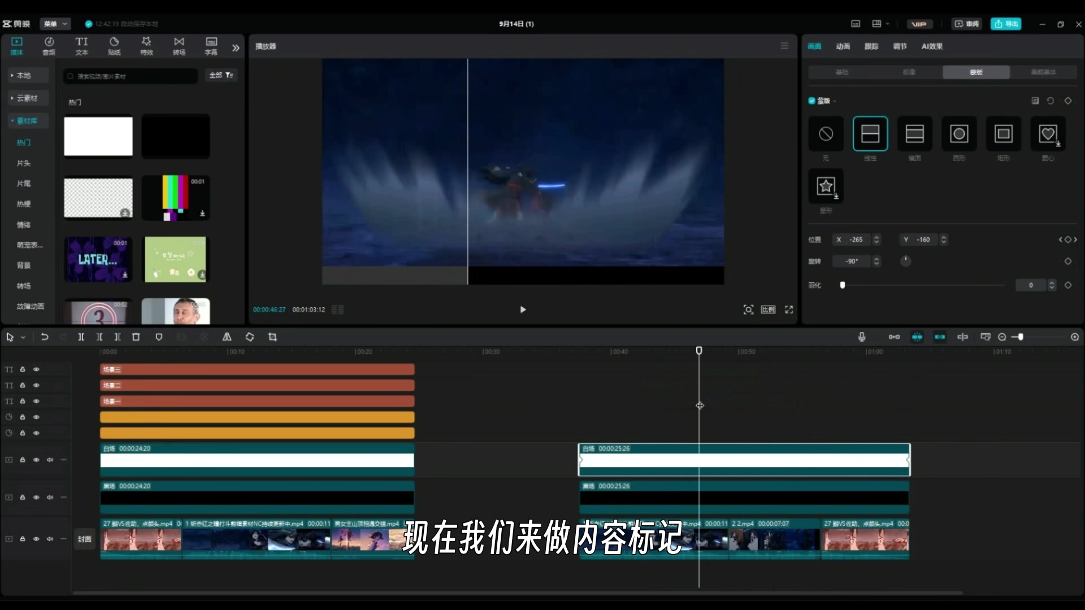Lock the 场景二 text track
Viewport: 1085px width, 610px height.
pos(23,385)
